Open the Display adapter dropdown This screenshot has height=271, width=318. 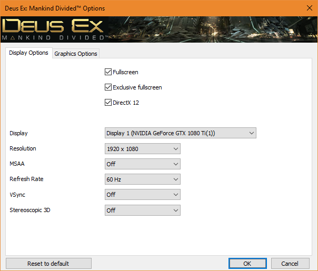tap(181, 133)
